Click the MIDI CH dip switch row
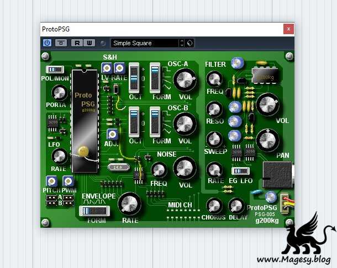This screenshot has width=337, height=268. [184, 214]
